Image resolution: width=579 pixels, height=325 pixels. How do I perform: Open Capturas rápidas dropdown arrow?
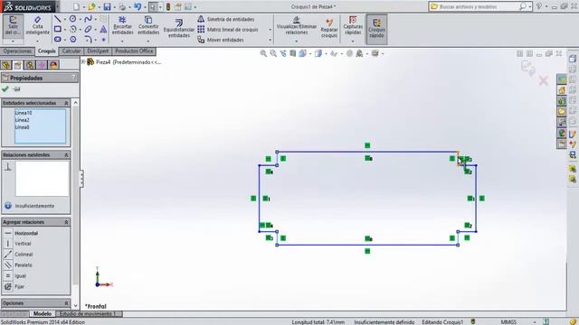point(353,41)
